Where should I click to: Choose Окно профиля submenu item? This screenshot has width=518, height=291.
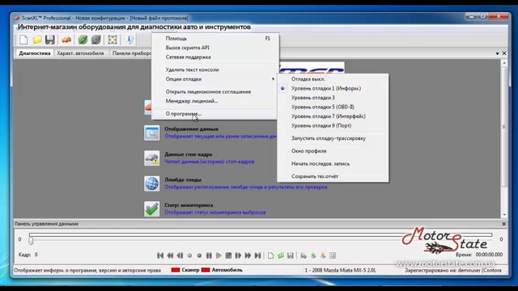coord(333,151)
